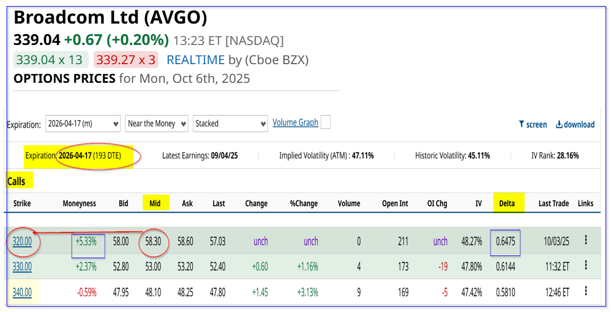The image size is (611, 312).
Task: Open links menu for 320.00 strike
Action: pyautogui.click(x=586, y=240)
